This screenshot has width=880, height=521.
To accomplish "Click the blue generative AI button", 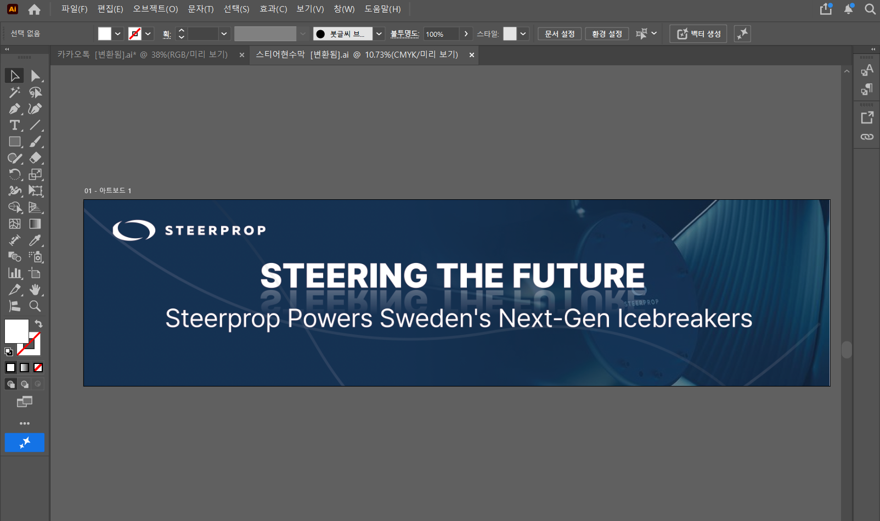I will click(x=25, y=442).
